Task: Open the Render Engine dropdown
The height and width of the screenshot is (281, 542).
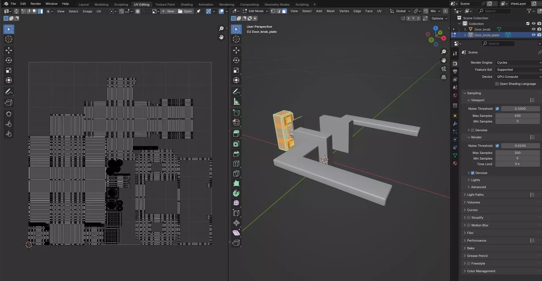Action: [518, 63]
